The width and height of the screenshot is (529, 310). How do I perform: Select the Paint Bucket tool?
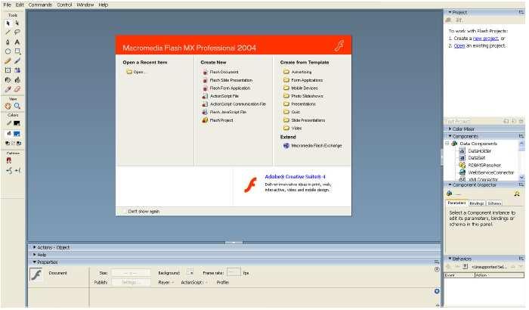pyautogui.click(x=17, y=79)
